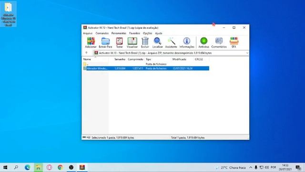Click the black round taskbar app icon

click(71, 167)
